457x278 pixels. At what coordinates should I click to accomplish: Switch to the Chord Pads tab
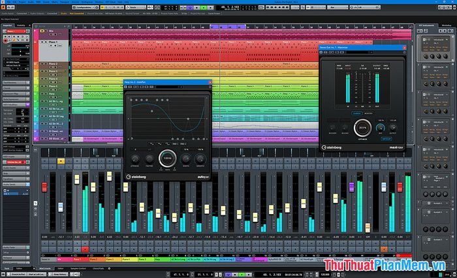(x=98, y=268)
